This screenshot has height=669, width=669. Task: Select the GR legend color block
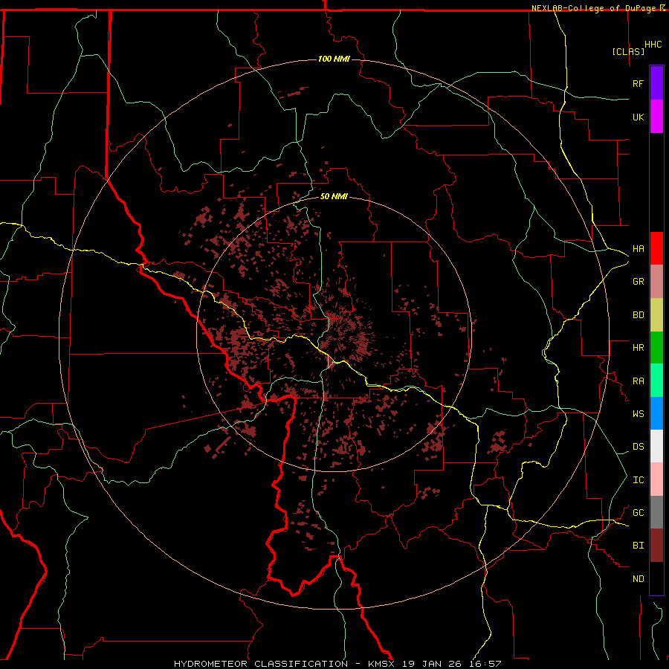pos(656,282)
